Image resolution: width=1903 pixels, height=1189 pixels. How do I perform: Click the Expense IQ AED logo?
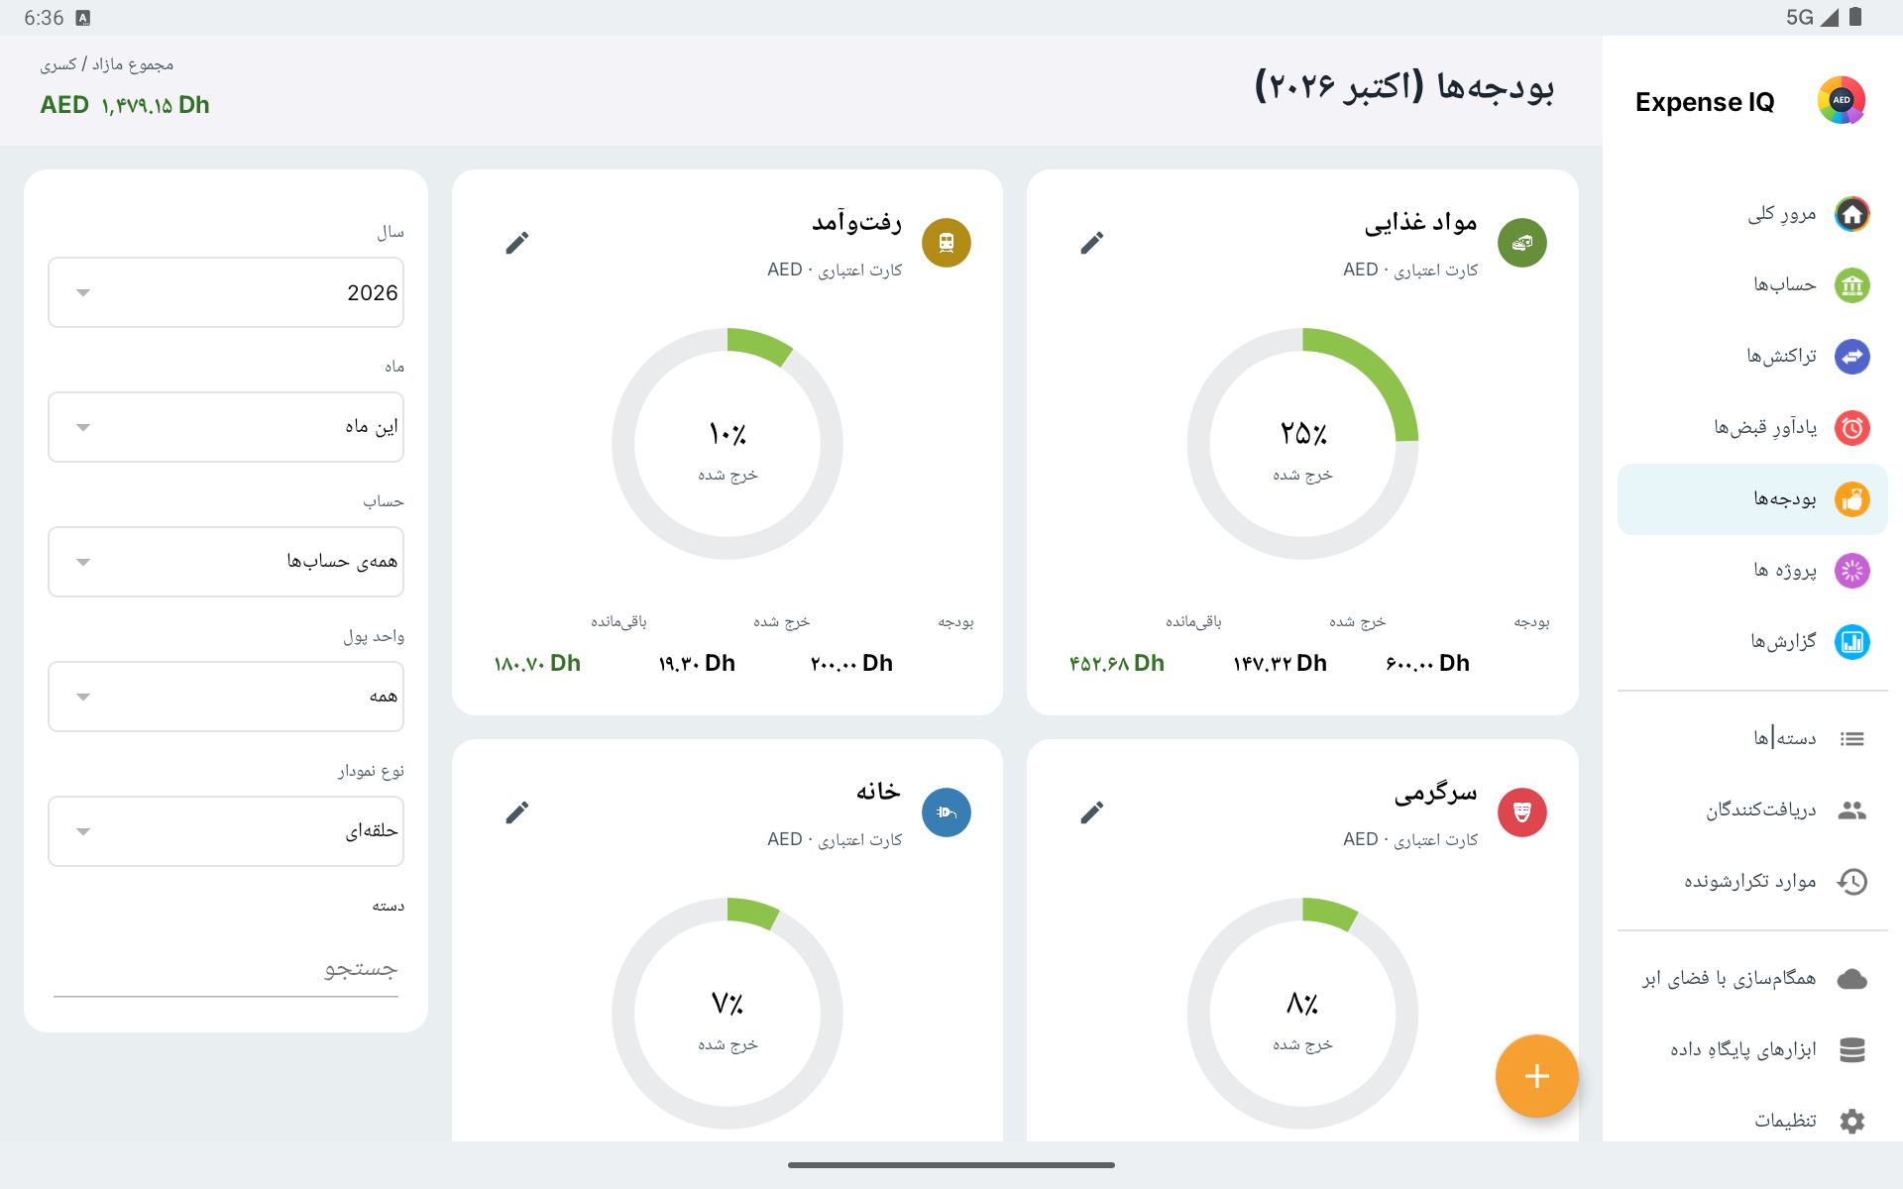pos(1842,101)
